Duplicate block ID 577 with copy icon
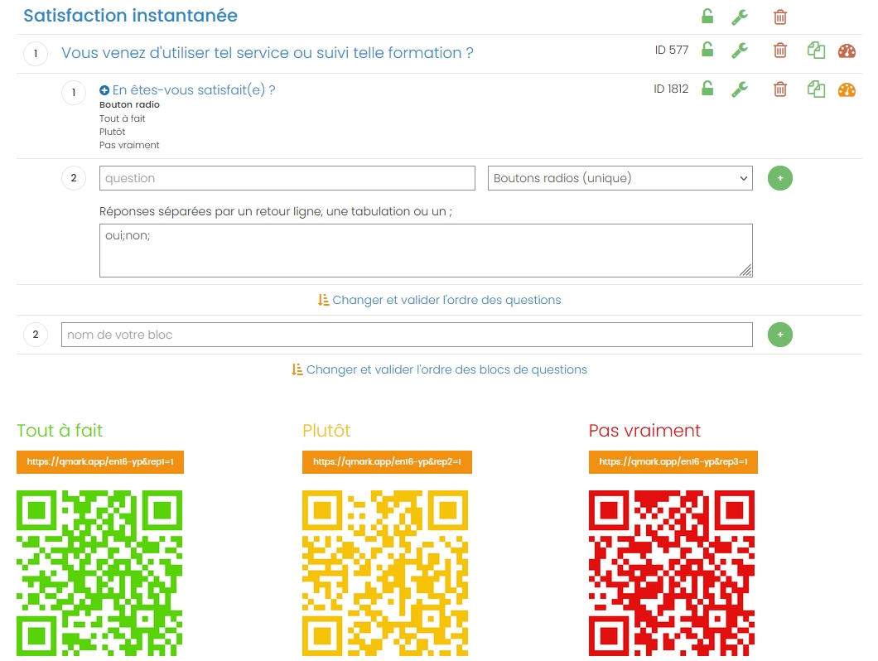Screen dimensions: 878x661 click(816, 51)
